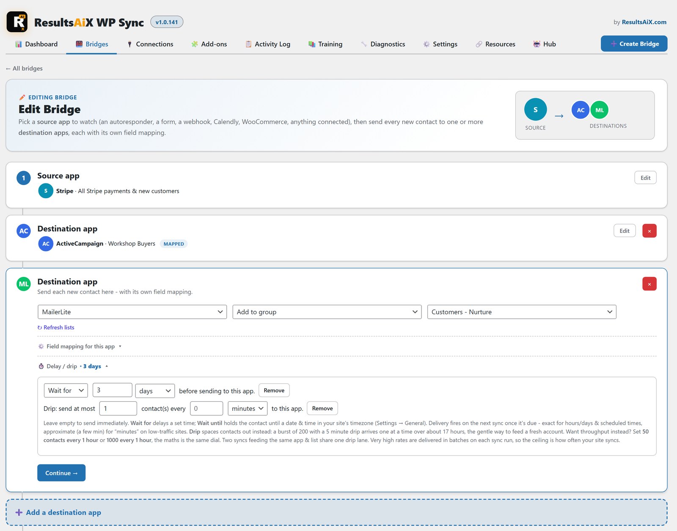Viewport: 677px width, 531px height.
Task: Open the minutes drip unit dropdown
Action: coord(248,409)
